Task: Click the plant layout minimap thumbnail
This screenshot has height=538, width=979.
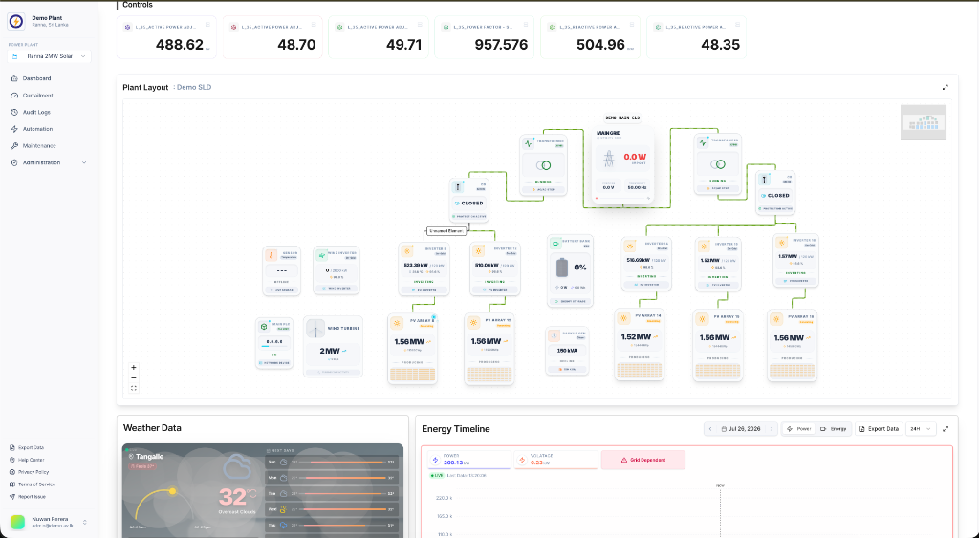Action: pyautogui.click(x=924, y=121)
